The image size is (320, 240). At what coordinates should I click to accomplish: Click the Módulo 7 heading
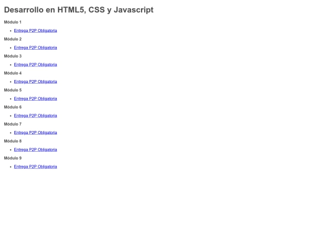tap(12, 124)
